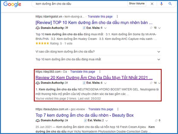Open the Google logo home link
The height and width of the screenshot is (134, 178).
(x=12, y=4)
